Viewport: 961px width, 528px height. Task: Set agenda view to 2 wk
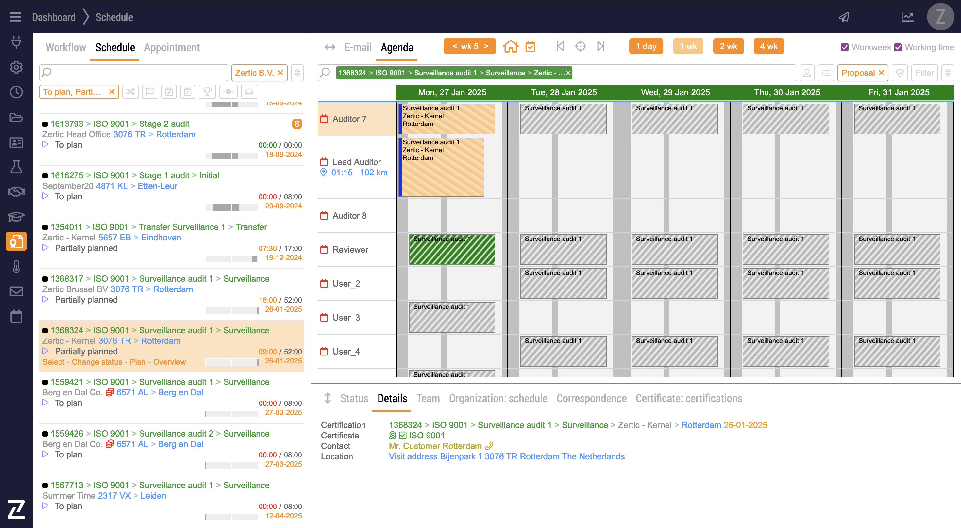coord(728,47)
